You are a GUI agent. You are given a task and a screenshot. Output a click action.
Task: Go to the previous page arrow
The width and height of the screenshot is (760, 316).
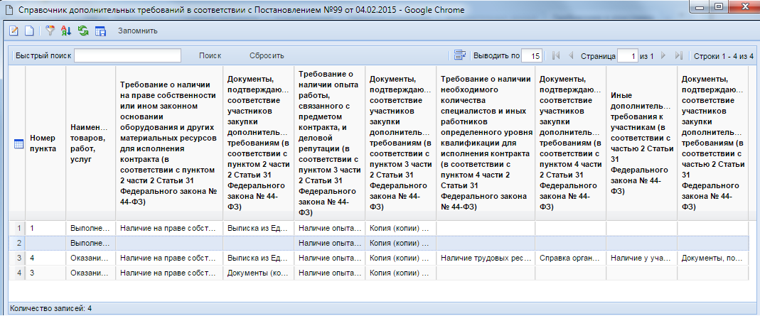click(x=571, y=55)
